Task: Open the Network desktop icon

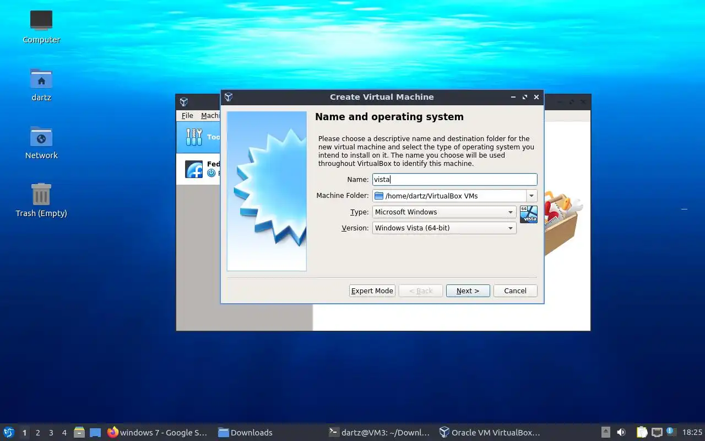Action: (41, 142)
